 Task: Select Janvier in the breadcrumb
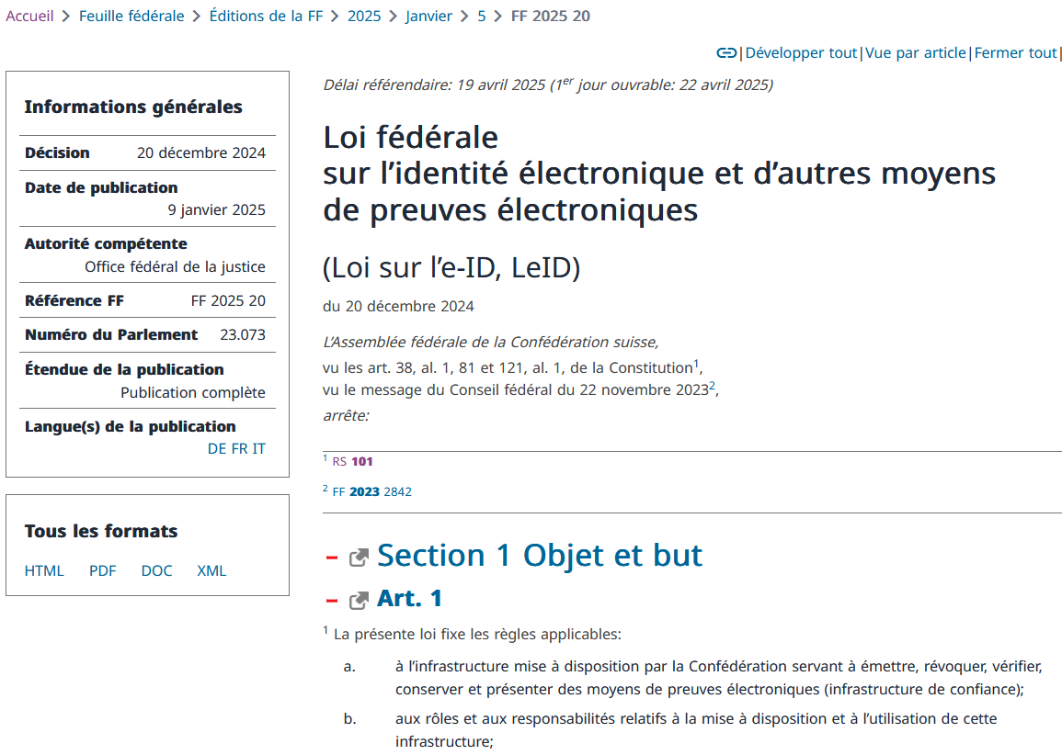(428, 16)
